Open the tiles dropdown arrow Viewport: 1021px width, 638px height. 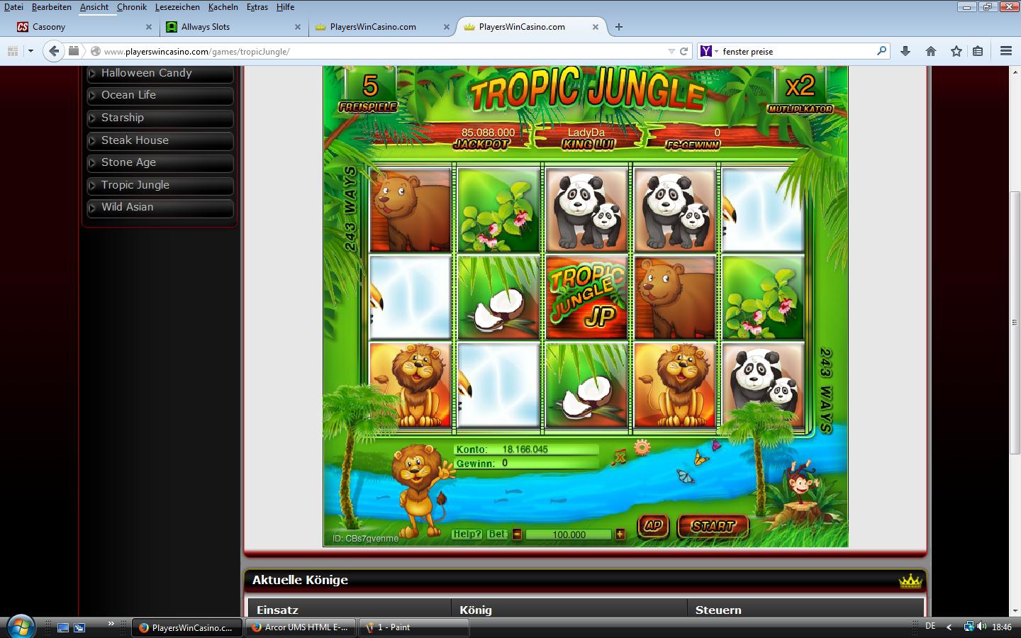click(30, 51)
